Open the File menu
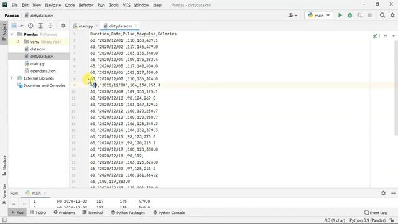The height and width of the screenshot is (224, 398). (x=14, y=5)
